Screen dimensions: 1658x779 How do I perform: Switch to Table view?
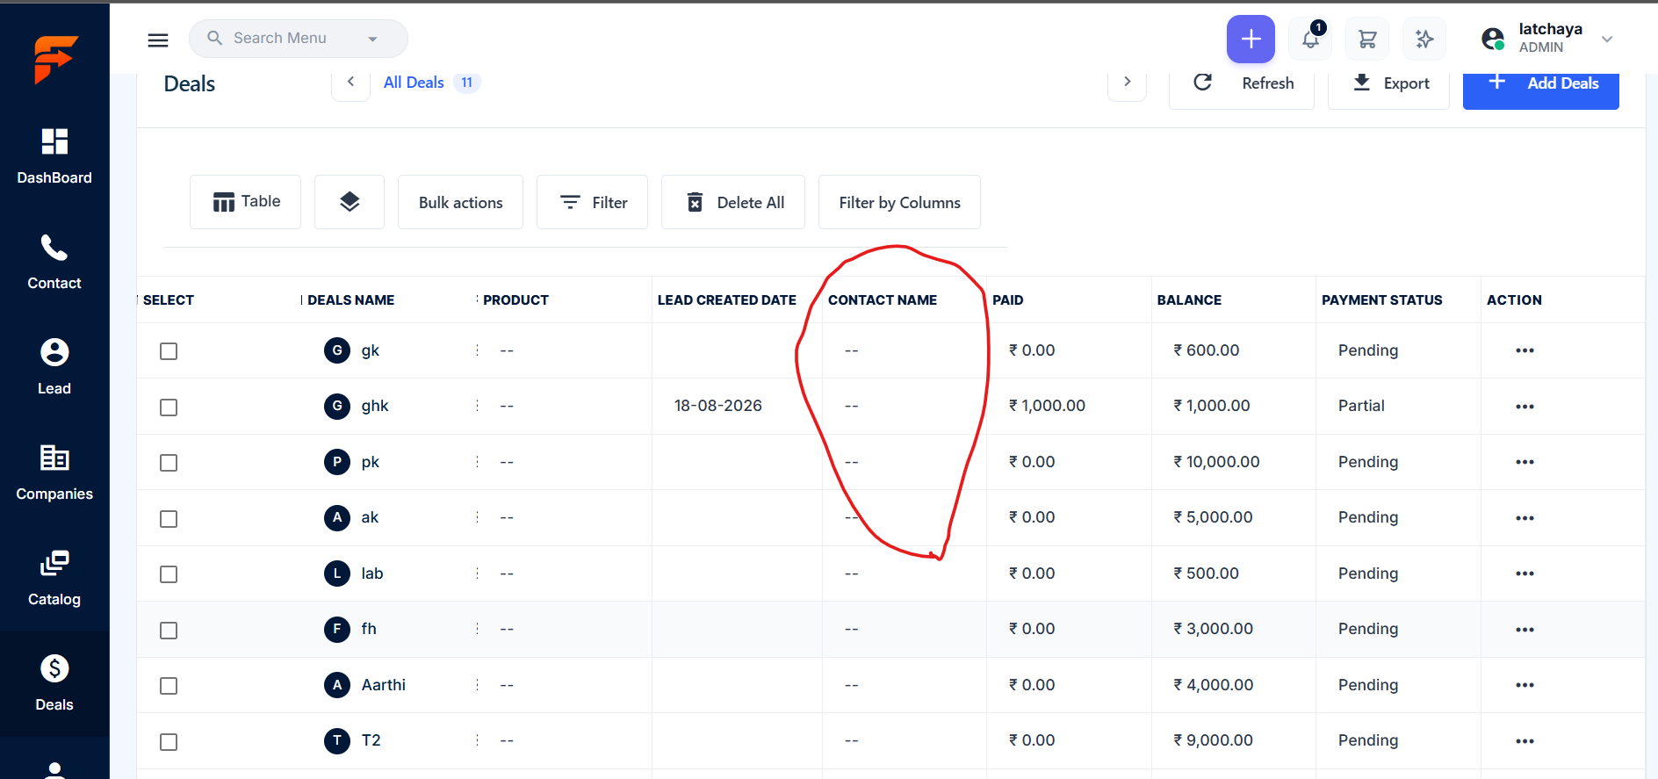pos(246,202)
